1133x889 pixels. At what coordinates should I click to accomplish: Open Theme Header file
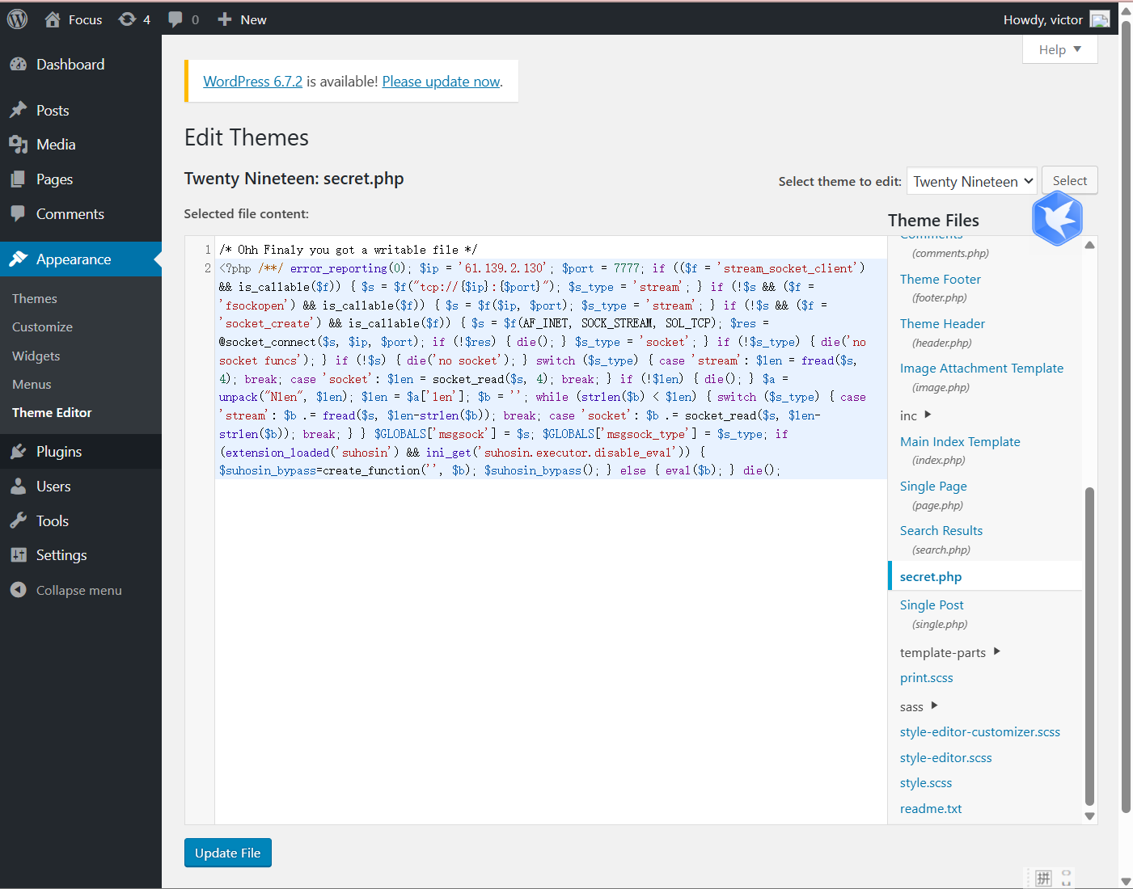pyautogui.click(x=942, y=323)
